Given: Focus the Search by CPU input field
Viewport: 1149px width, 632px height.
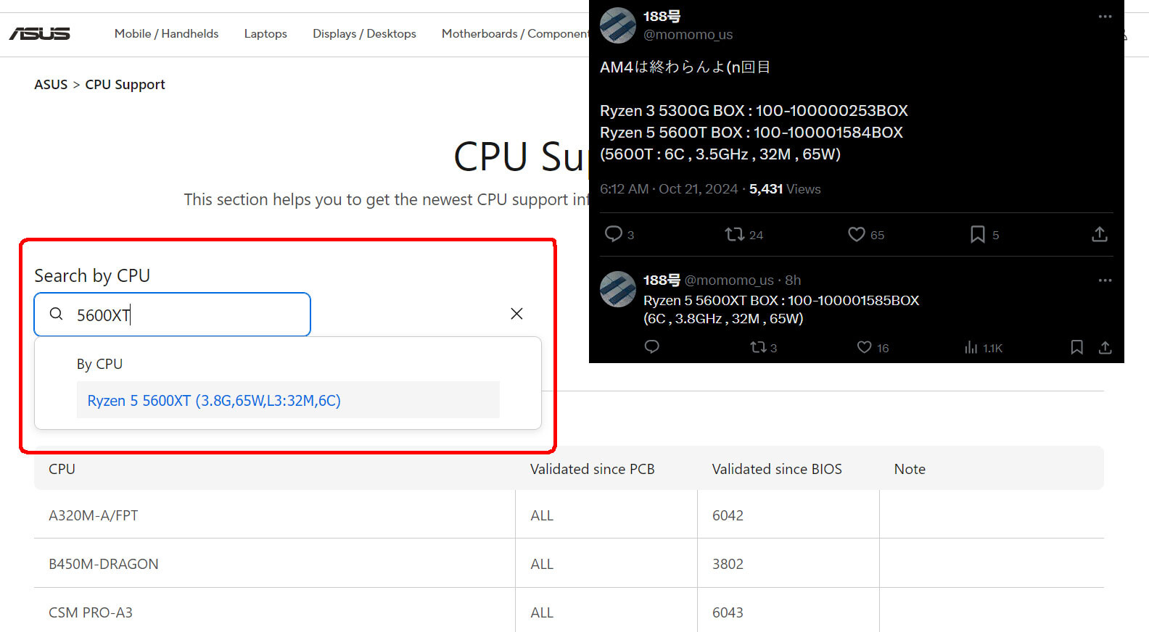Looking at the screenshot, I should [x=173, y=315].
